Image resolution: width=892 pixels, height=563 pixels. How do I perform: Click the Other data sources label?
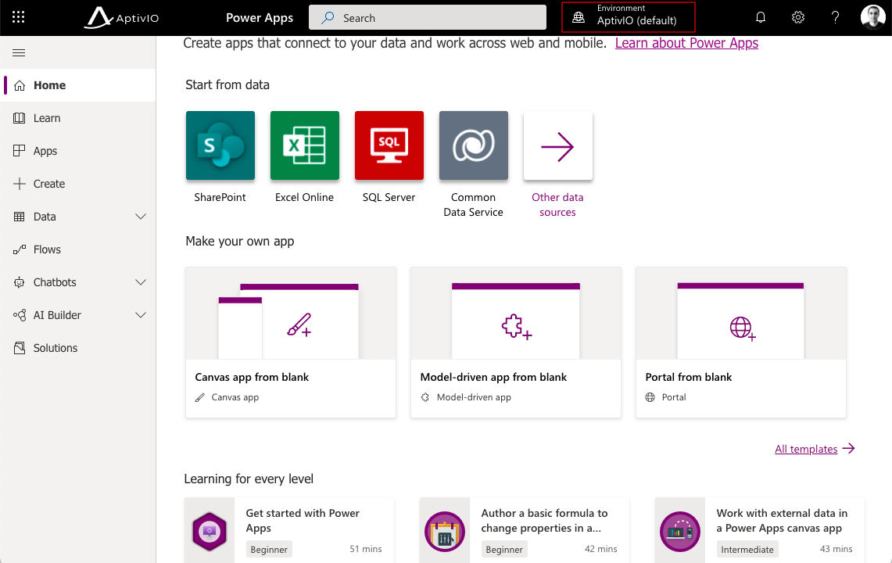[x=557, y=204]
